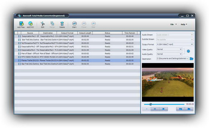The height and width of the screenshot is (128, 209).
Task: Click output length 00:03:49 cell
Action: [x=85, y=57]
